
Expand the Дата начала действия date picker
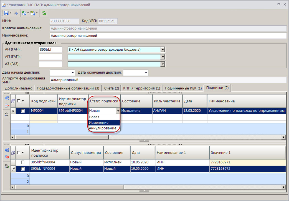point(73,73)
